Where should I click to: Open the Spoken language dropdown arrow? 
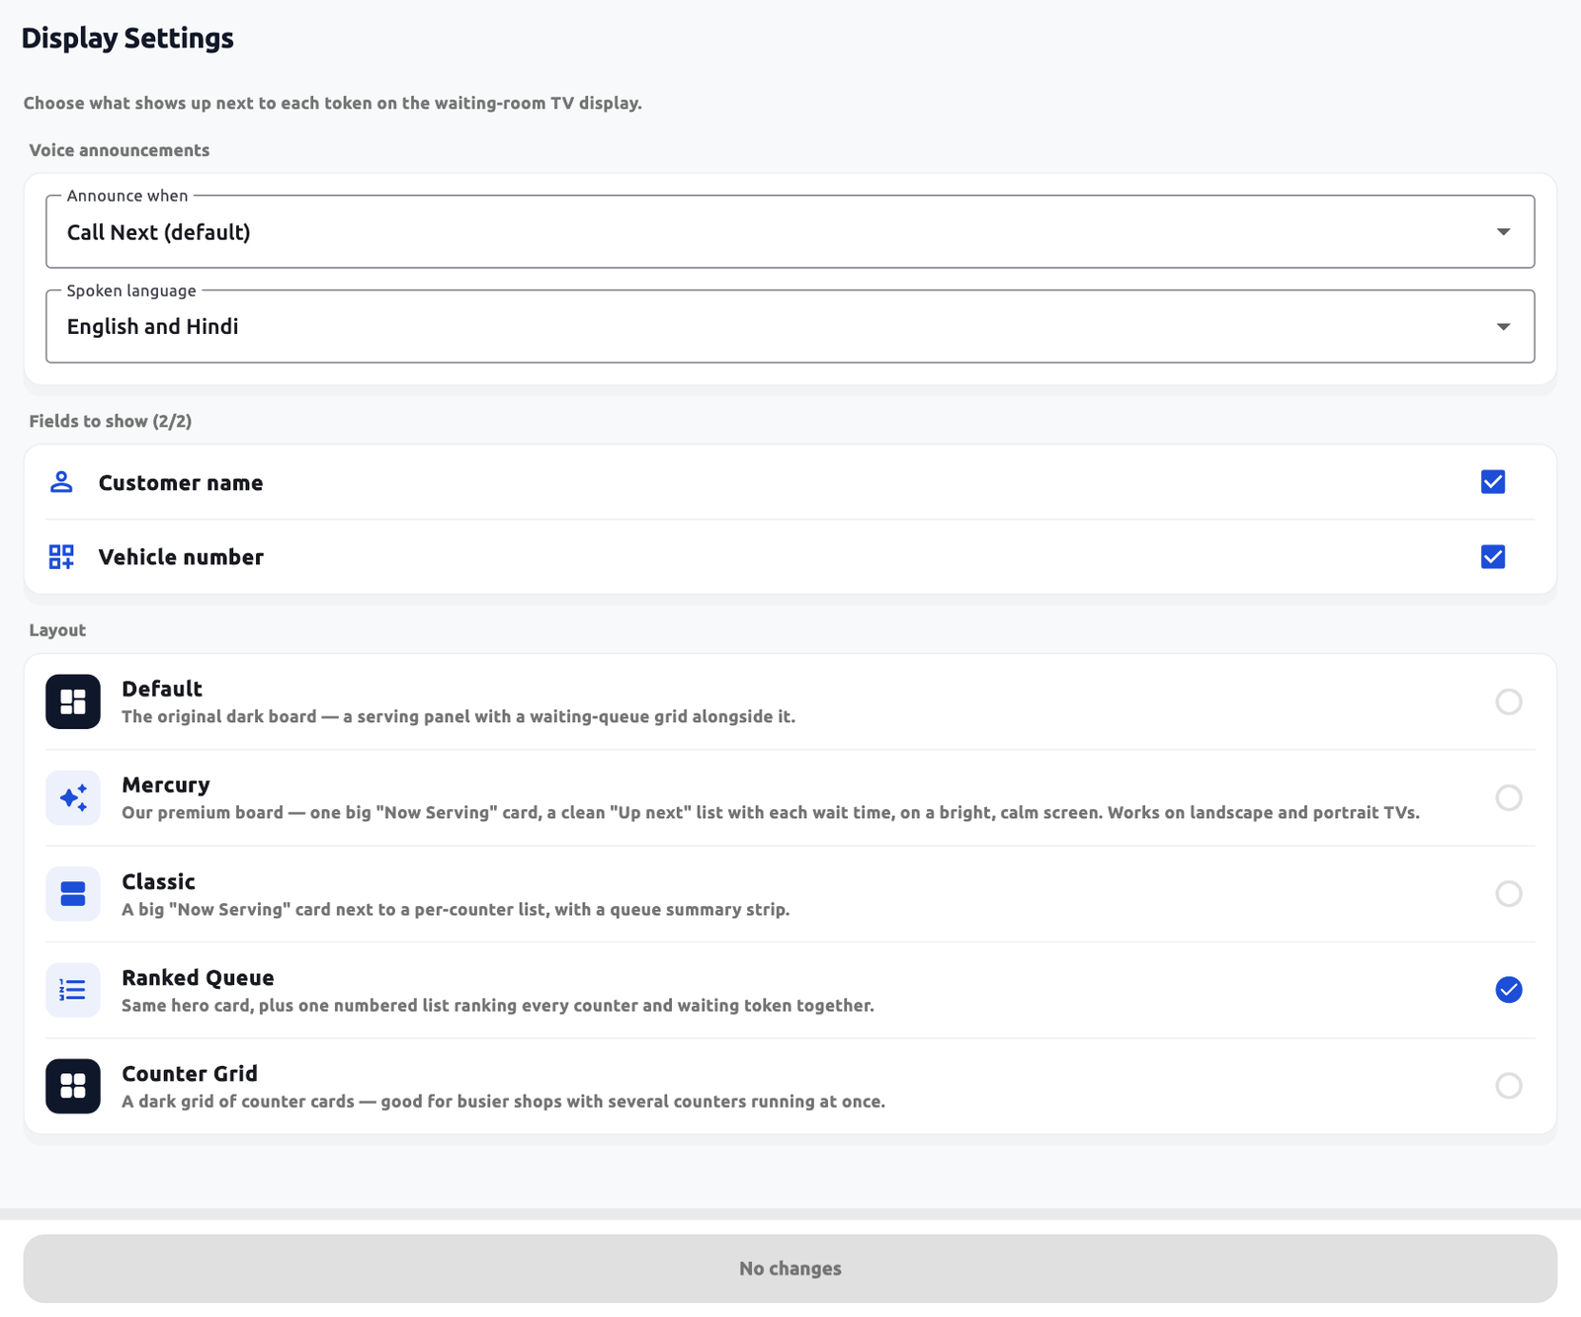pos(1503,327)
